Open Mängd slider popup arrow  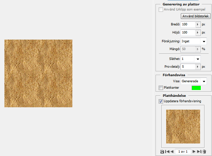point(198,49)
